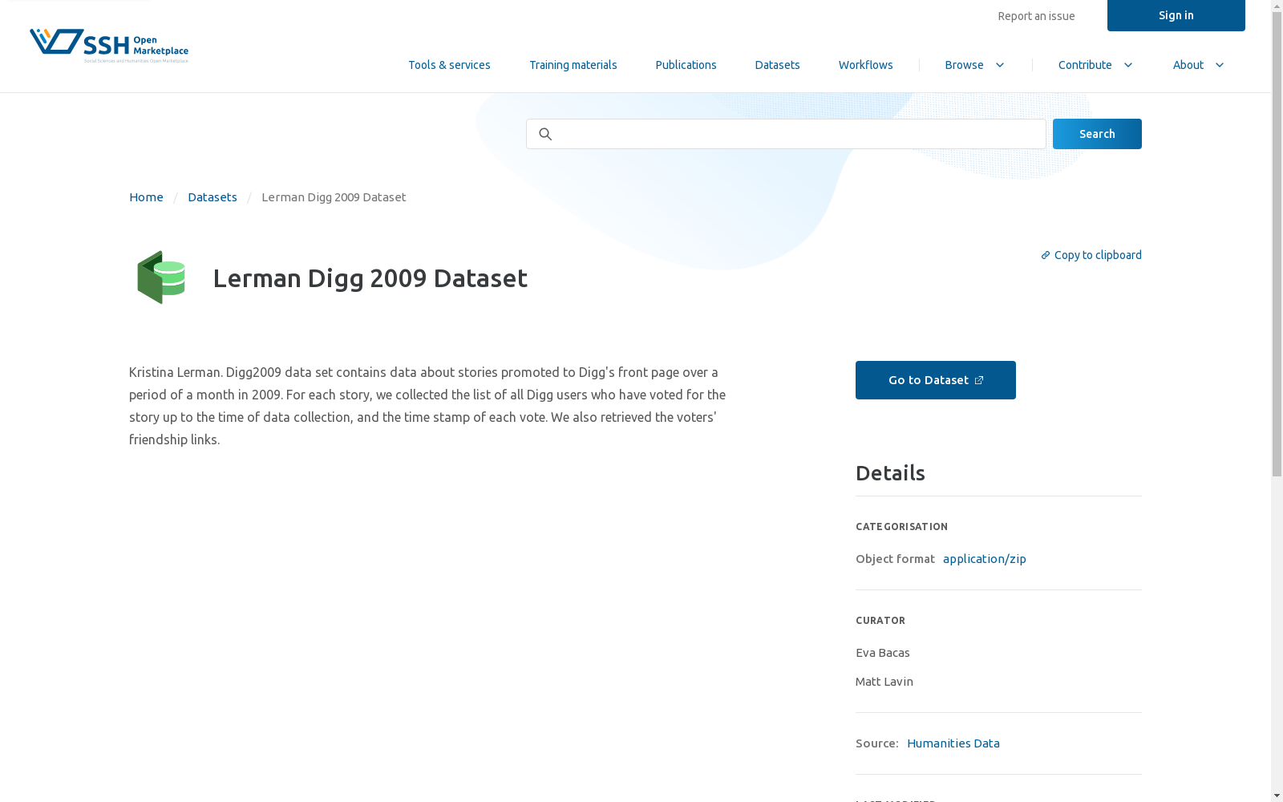Go to Home breadcrumb
Image resolution: width=1283 pixels, height=802 pixels.
point(146,197)
